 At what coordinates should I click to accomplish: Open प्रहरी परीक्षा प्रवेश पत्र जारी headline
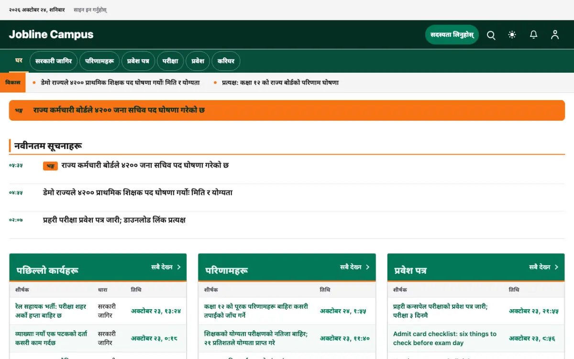(x=114, y=220)
